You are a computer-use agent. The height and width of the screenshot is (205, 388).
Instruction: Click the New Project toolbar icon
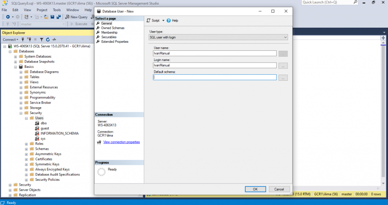tap(26, 17)
